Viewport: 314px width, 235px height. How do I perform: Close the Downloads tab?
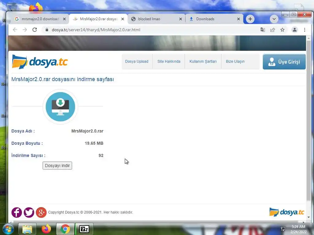[239, 19]
